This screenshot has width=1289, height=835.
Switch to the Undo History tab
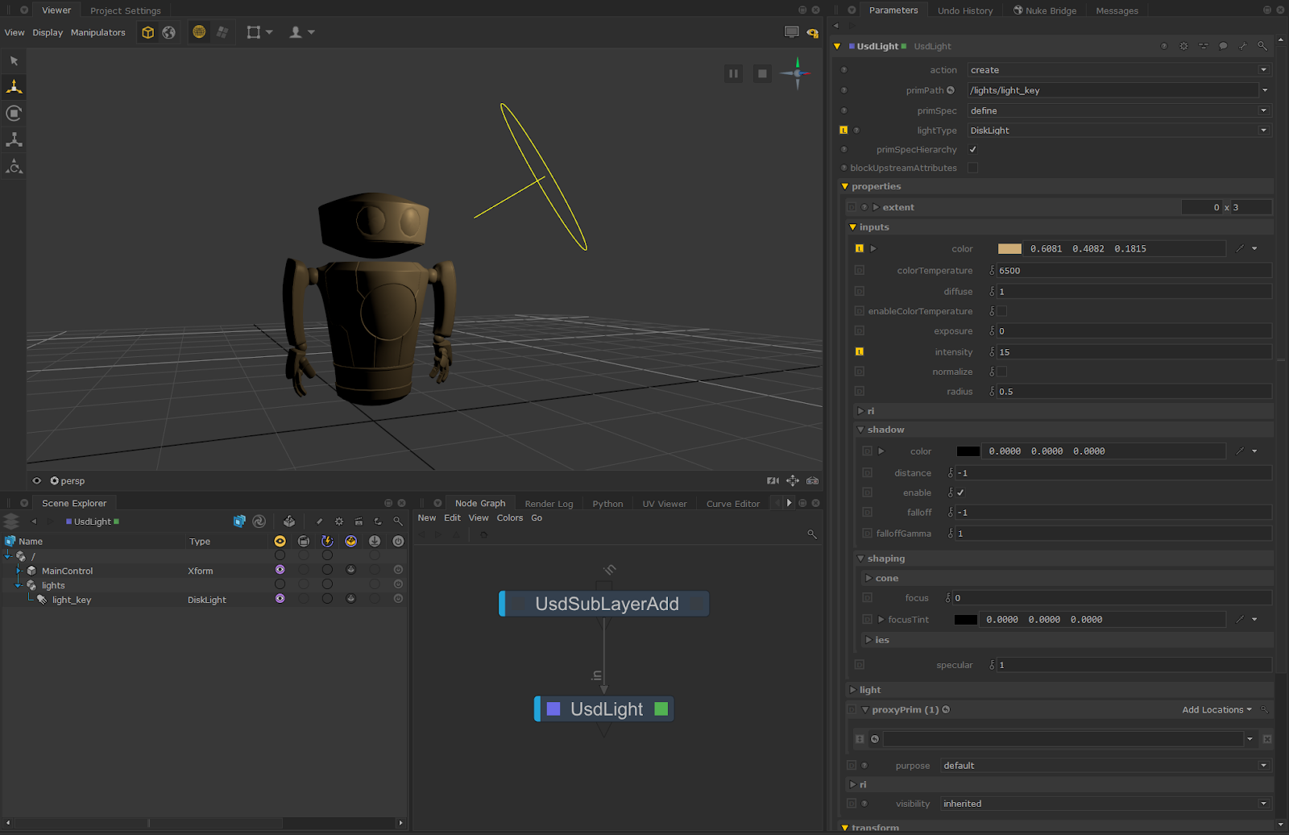(964, 10)
